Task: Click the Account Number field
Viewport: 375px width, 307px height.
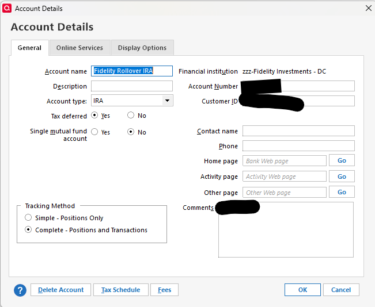Action: coord(298,86)
